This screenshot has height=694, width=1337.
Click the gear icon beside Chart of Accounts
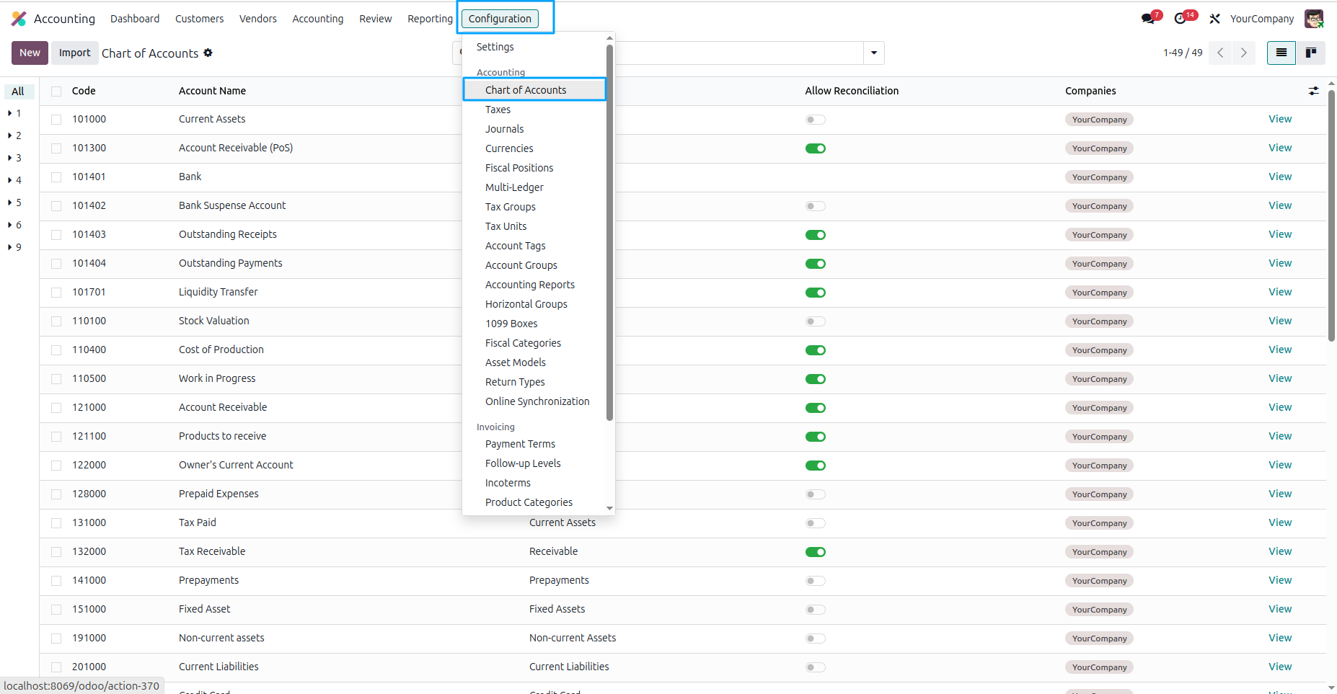pyautogui.click(x=208, y=53)
